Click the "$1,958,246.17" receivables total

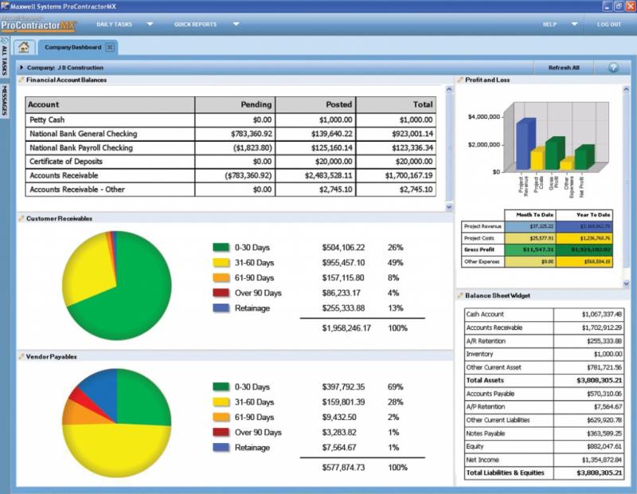click(346, 327)
